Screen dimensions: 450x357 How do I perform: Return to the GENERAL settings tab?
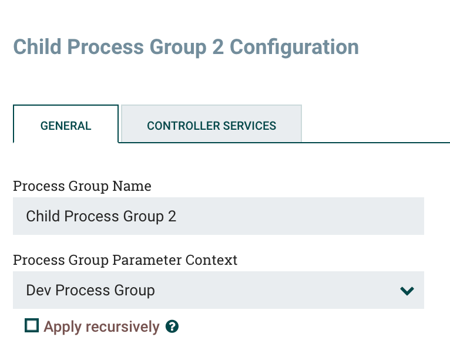coord(66,126)
